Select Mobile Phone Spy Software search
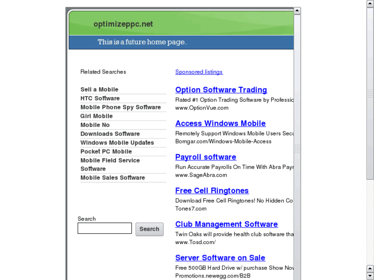The image size is (374, 280). [120, 107]
